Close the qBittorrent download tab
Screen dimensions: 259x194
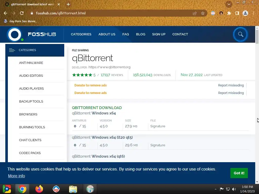59,4
